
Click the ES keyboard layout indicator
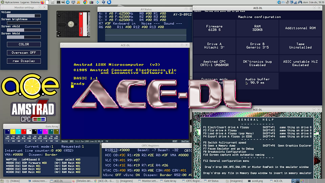click(283, 2)
